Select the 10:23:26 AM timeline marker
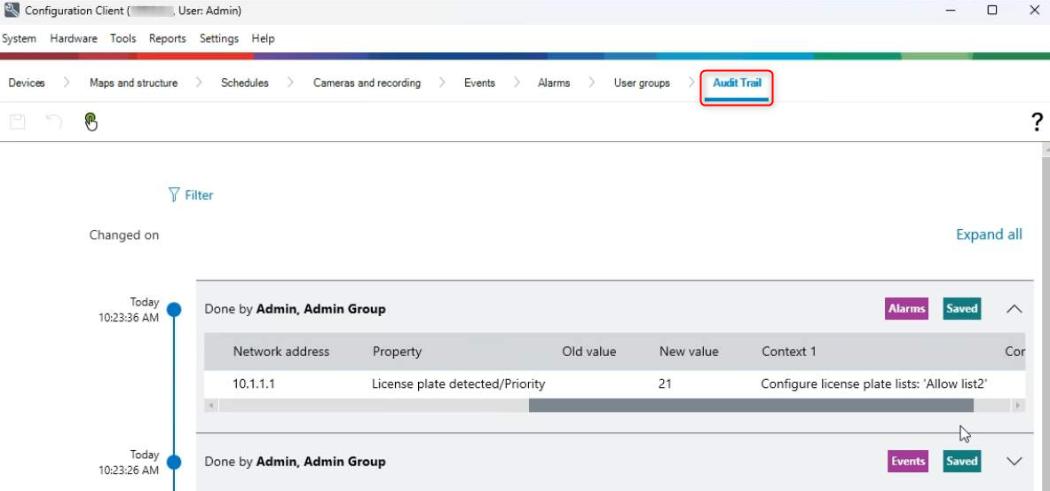This screenshot has height=491, width=1050. click(174, 462)
